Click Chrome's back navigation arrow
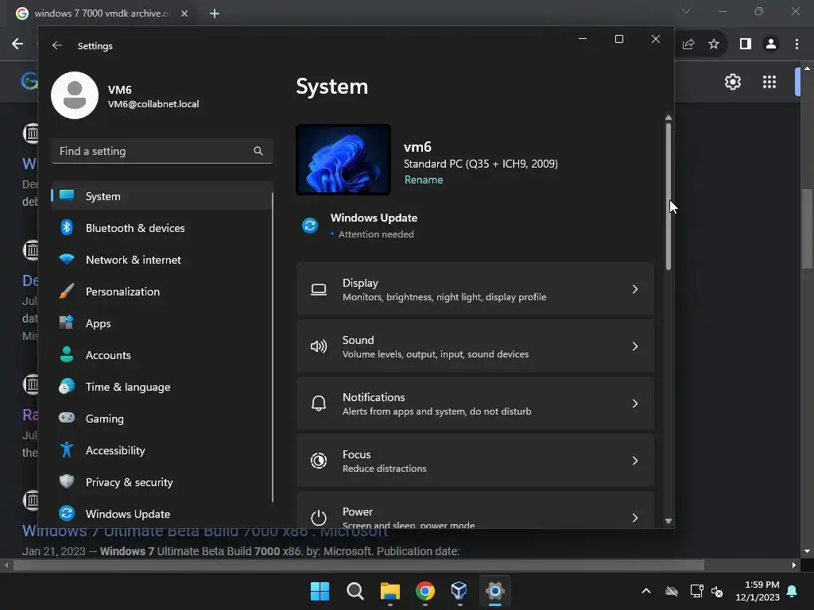The height and width of the screenshot is (610, 814). click(17, 44)
